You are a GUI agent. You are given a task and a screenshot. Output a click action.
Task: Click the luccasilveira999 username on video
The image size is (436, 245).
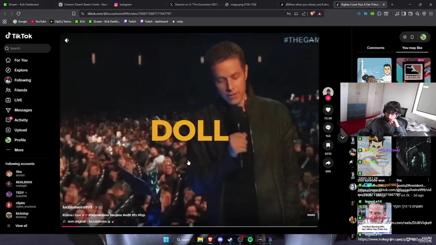pos(77,207)
